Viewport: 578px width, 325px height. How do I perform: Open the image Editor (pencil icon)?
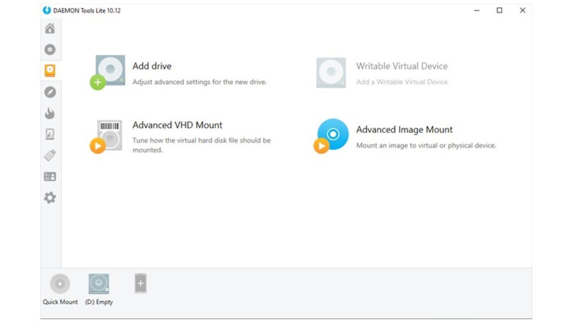pos(50,91)
